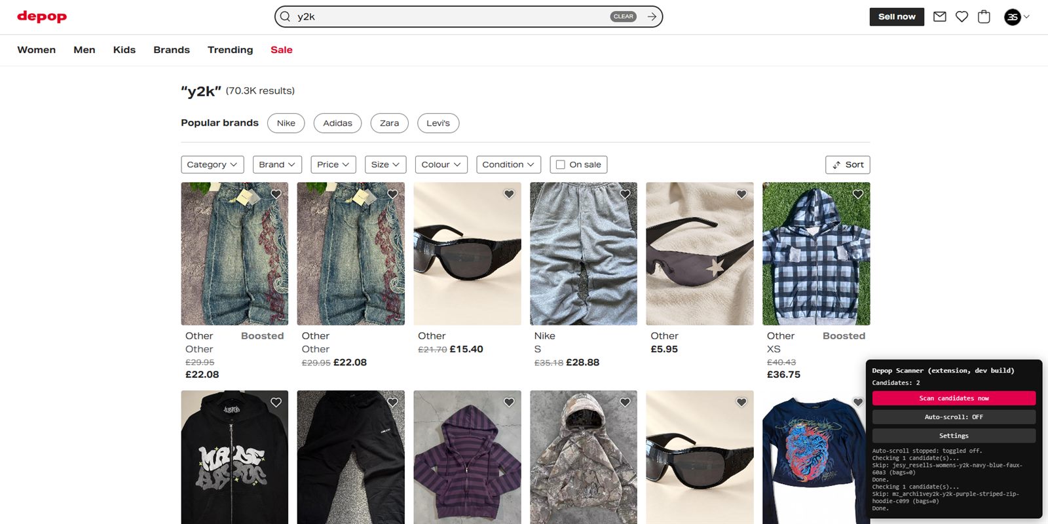Viewport: 1048px width, 524px height.
Task: Expand account menu chevron
Action: [x=1026, y=17]
